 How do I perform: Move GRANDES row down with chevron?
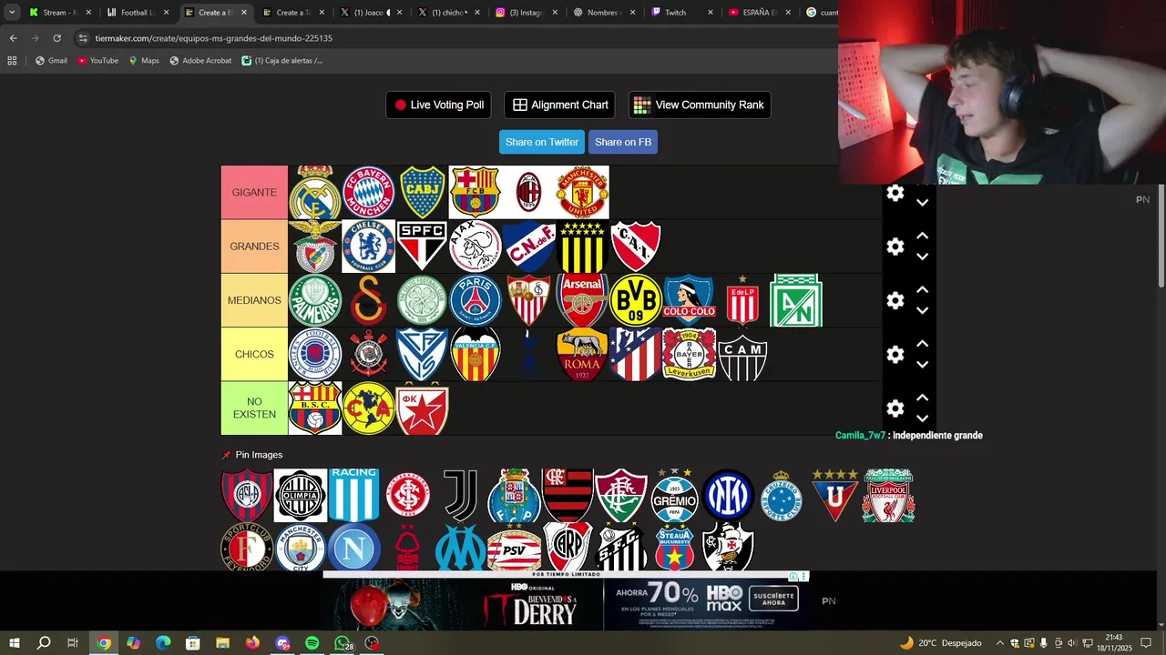click(922, 257)
